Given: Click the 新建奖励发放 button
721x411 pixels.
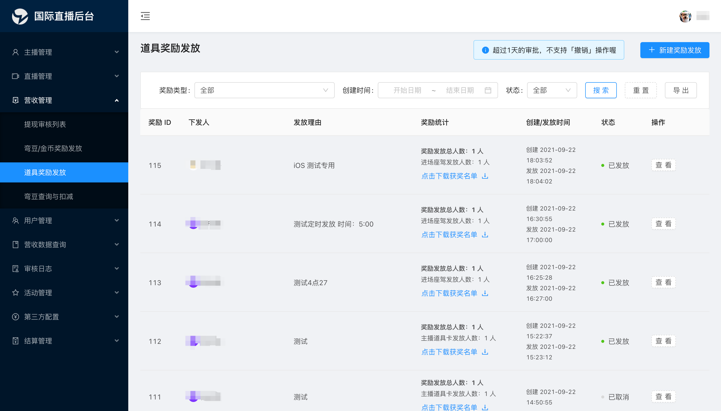Looking at the screenshot, I should click(674, 50).
